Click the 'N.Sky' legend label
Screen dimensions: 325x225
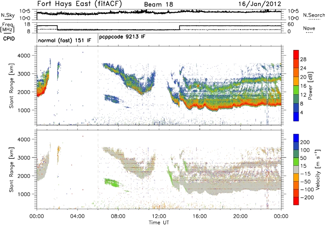(x=8, y=15)
